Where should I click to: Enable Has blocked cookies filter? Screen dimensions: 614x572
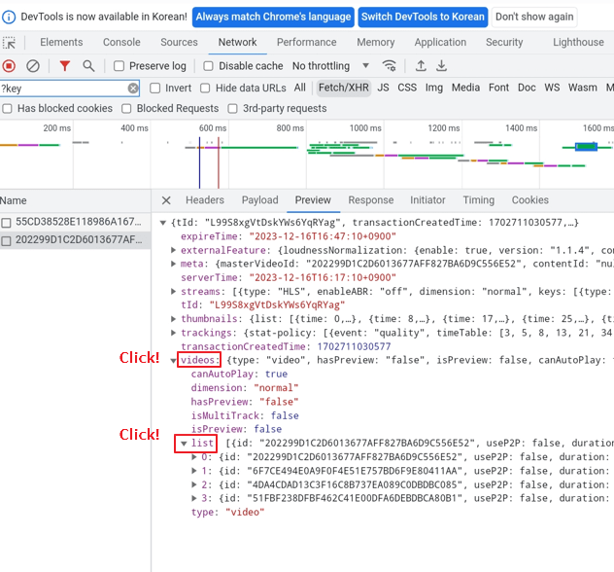[x=7, y=109]
